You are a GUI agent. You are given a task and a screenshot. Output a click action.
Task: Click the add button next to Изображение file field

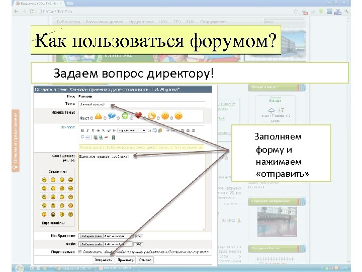[139, 236]
